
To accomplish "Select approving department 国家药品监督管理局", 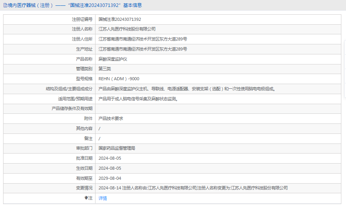I will [x=117, y=149].
